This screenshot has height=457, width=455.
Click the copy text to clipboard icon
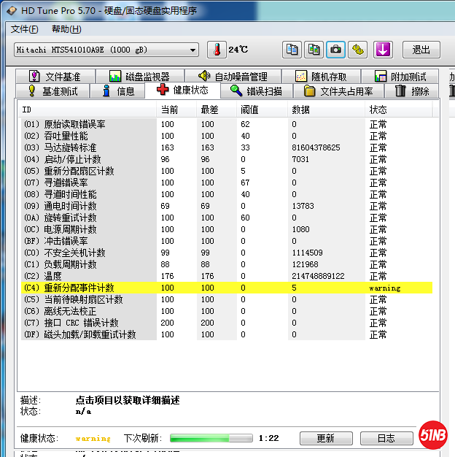tap(292, 50)
